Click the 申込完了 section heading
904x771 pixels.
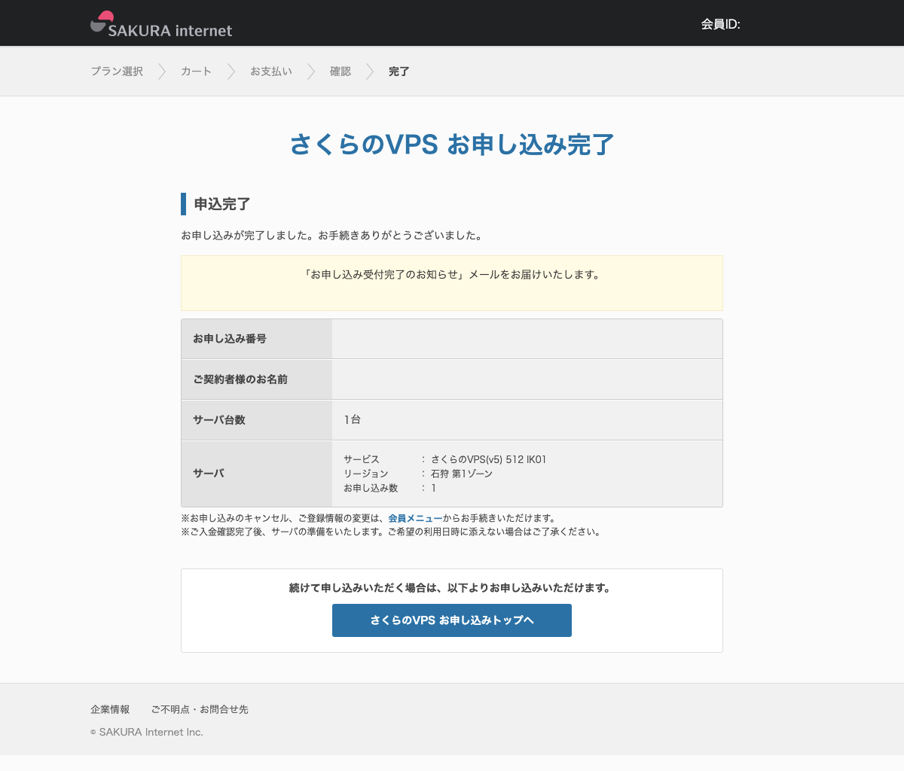pyautogui.click(x=222, y=204)
